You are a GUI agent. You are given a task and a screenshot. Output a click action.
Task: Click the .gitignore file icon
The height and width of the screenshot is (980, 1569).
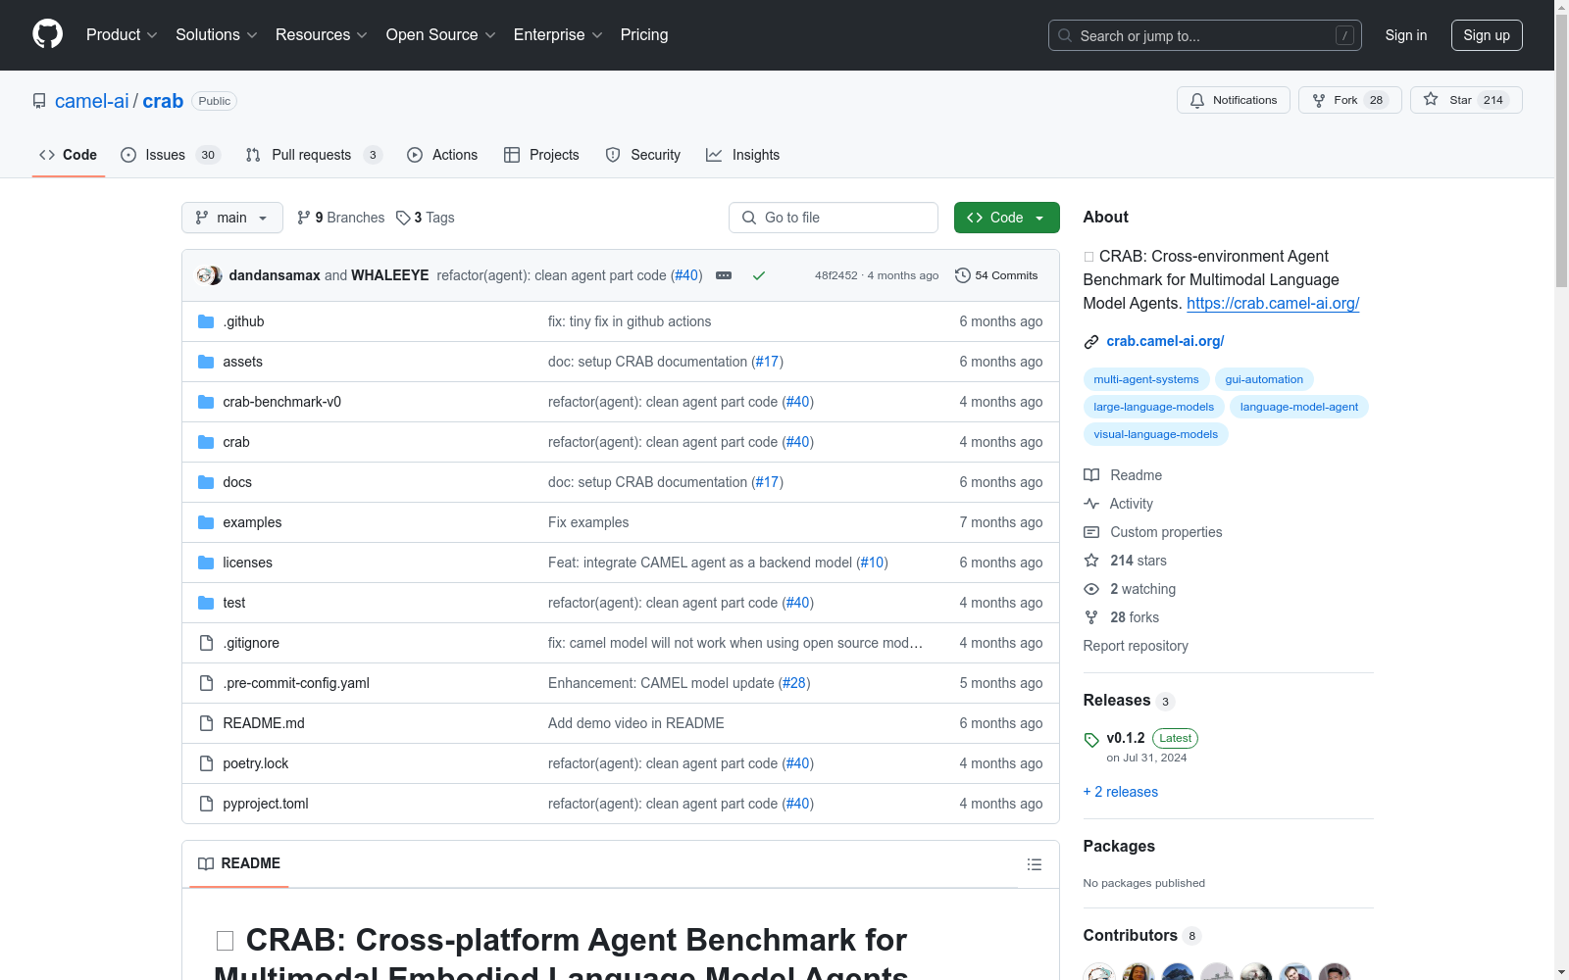coord(206,643)
